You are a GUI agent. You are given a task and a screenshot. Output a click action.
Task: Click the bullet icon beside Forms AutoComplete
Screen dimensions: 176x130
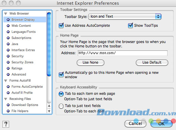8,87
